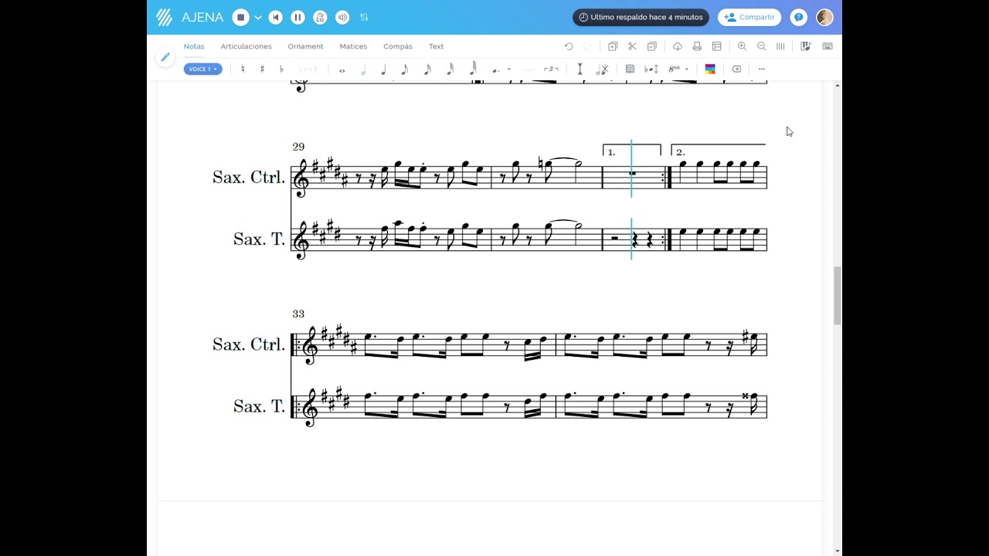Zoom out of the score
The height and width of the screenshot is (556, 989).
[761, 46]
